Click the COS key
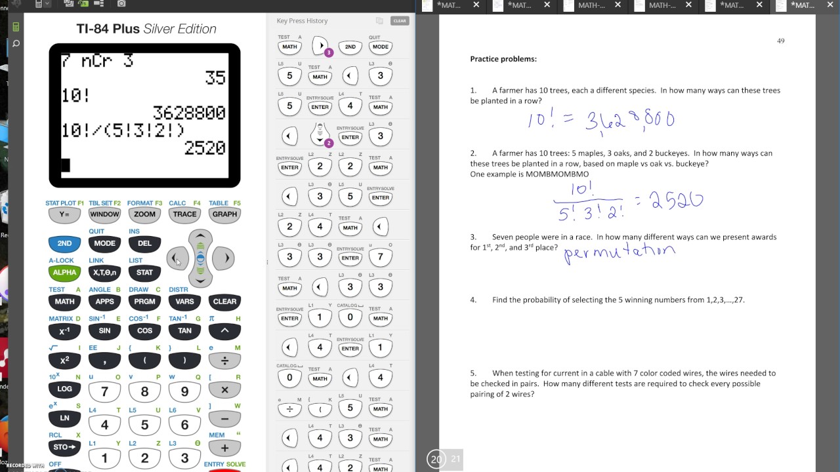840x472 pixels. [144, 331]
